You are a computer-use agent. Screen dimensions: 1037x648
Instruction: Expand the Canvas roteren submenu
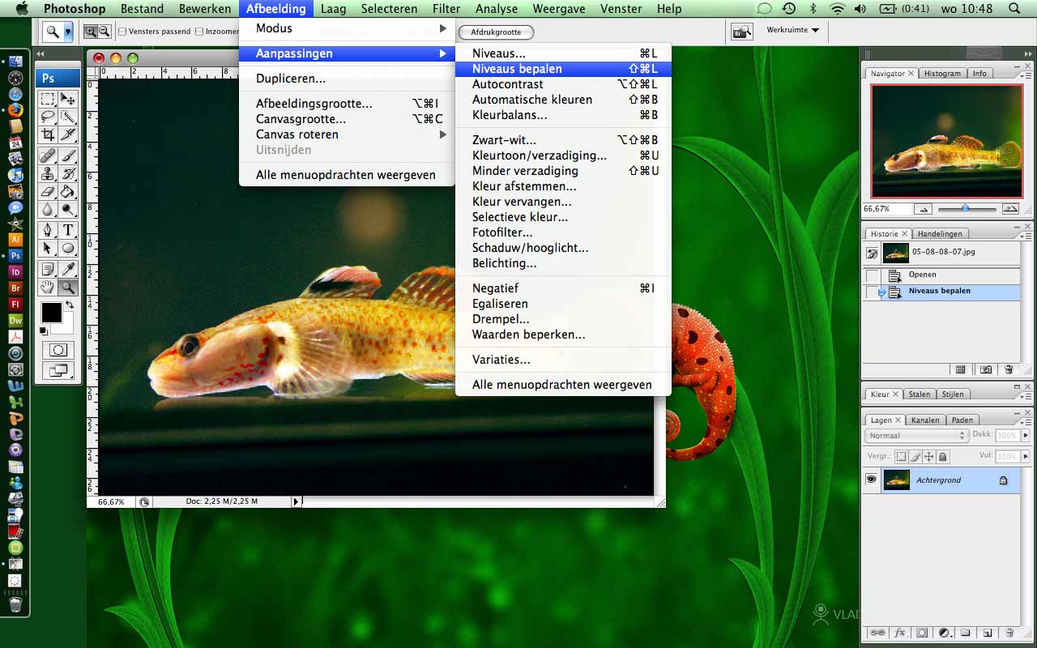pyautogui.click(x=347, y=134)
